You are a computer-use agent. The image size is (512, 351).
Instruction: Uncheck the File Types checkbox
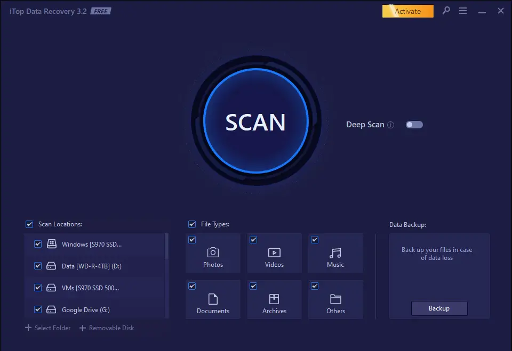(192, 224)
